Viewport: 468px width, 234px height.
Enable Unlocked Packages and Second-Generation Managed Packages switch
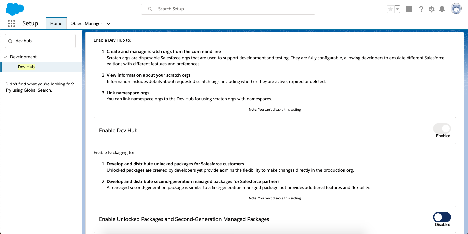(x=442, y=217)
